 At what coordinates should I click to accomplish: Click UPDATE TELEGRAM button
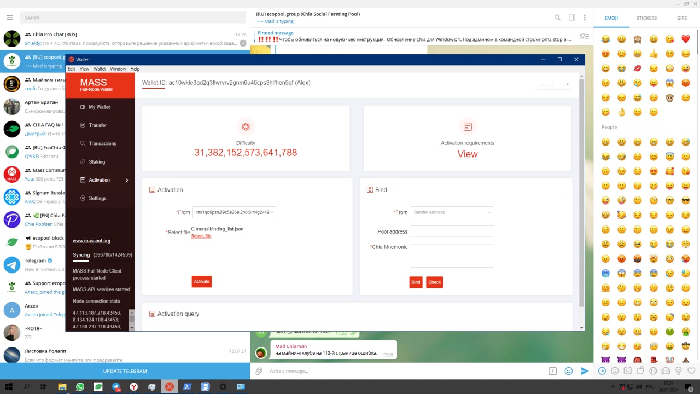coord(125,371)
